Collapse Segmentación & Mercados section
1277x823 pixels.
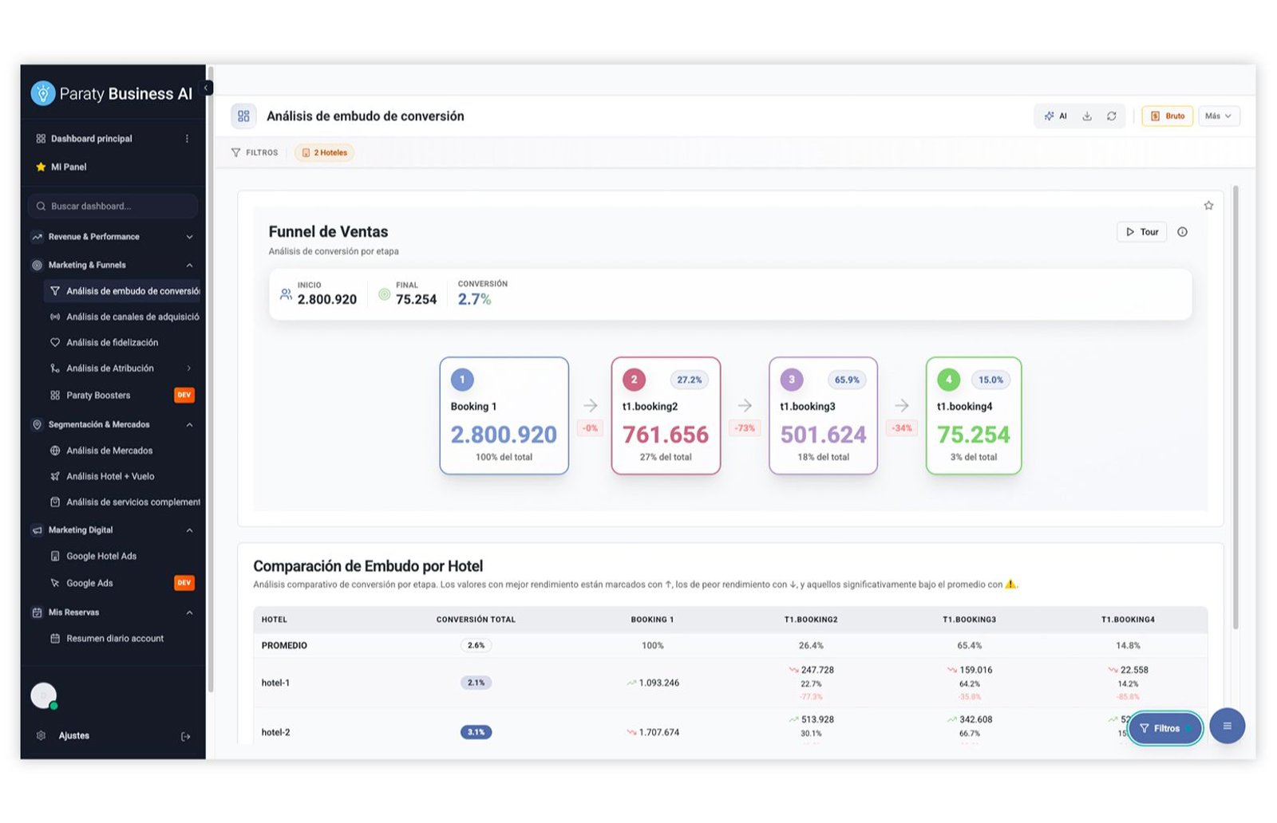pyautogui.click(x=113, y=424)
